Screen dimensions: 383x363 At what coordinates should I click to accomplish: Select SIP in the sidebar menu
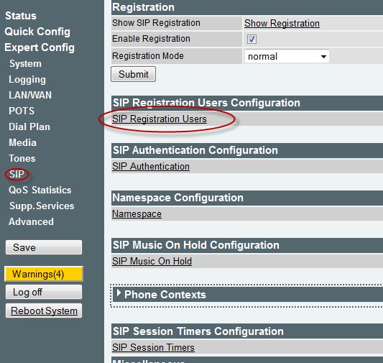(x=17, y=175)
